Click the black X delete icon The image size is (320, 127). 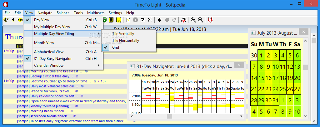click(x=150, y=20)
